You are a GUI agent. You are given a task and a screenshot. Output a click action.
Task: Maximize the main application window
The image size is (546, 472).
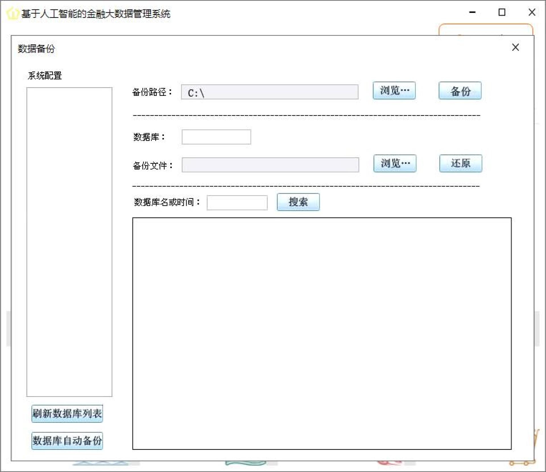502,13
